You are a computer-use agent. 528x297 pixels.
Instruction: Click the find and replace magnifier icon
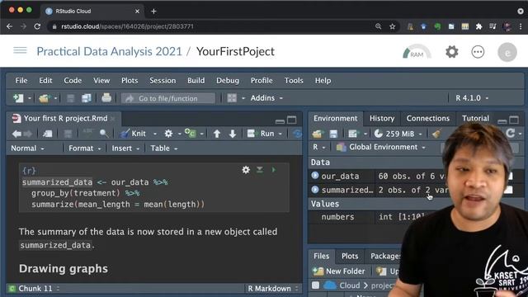click(x=104, y=134)
